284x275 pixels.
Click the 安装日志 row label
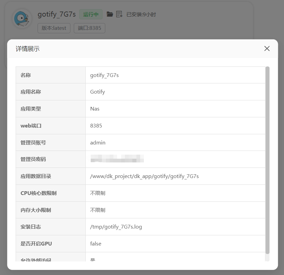click(x=30, y=227)
